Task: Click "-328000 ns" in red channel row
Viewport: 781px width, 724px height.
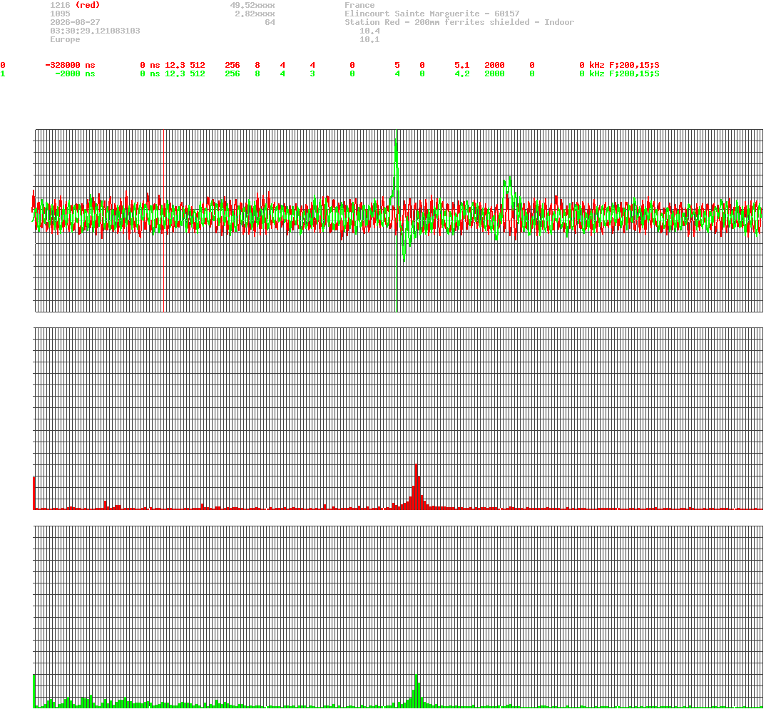Action: pyautogui.click(x=70, y=65)
